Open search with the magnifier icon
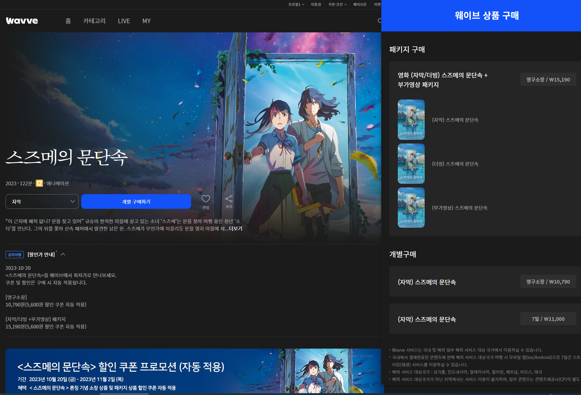Image resolution: width=581 pixels, height=395 pixels. pyautogui.click(x=379, y=21)
